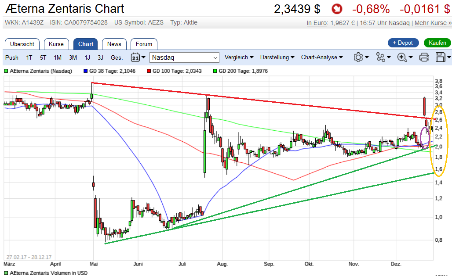
Task: Expand the Chart-Analyse menu
Action: point(322,57)
